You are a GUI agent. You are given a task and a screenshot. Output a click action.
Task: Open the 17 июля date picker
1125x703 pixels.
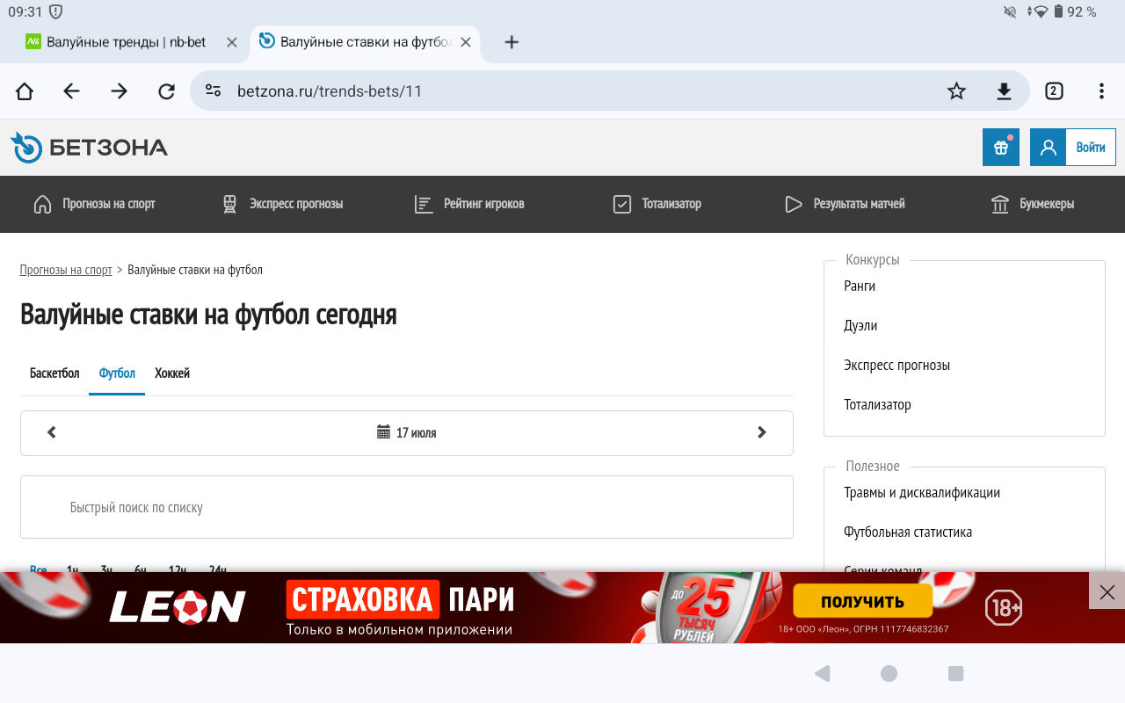click(407, 432)
